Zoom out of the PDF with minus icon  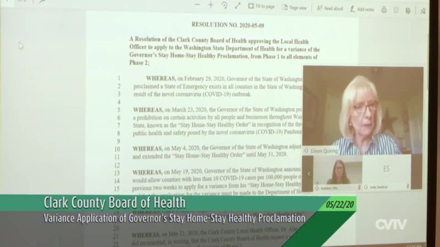(197, 4)
